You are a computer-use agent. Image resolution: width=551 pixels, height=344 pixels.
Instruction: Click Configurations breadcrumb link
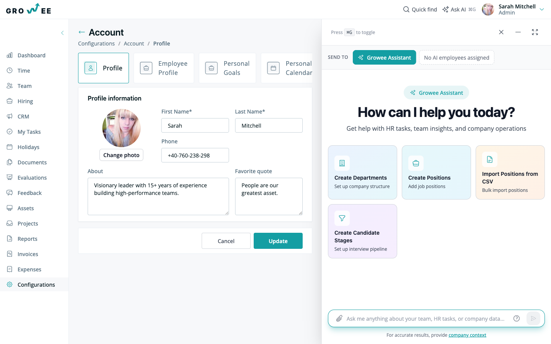(x=96, y=44)
